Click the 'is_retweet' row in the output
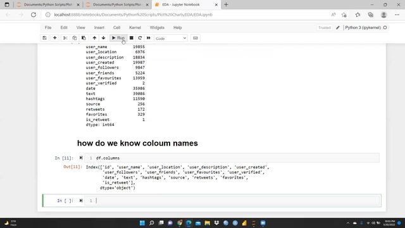 [115, 120]
